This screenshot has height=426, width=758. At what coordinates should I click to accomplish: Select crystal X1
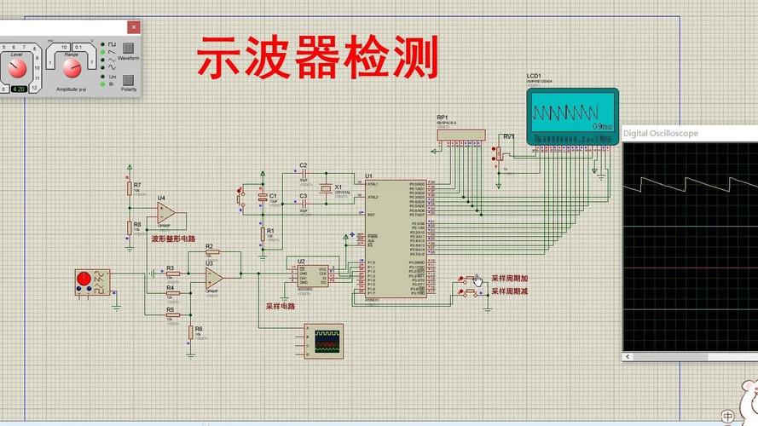pyautogui.click(x=327, y=188)
